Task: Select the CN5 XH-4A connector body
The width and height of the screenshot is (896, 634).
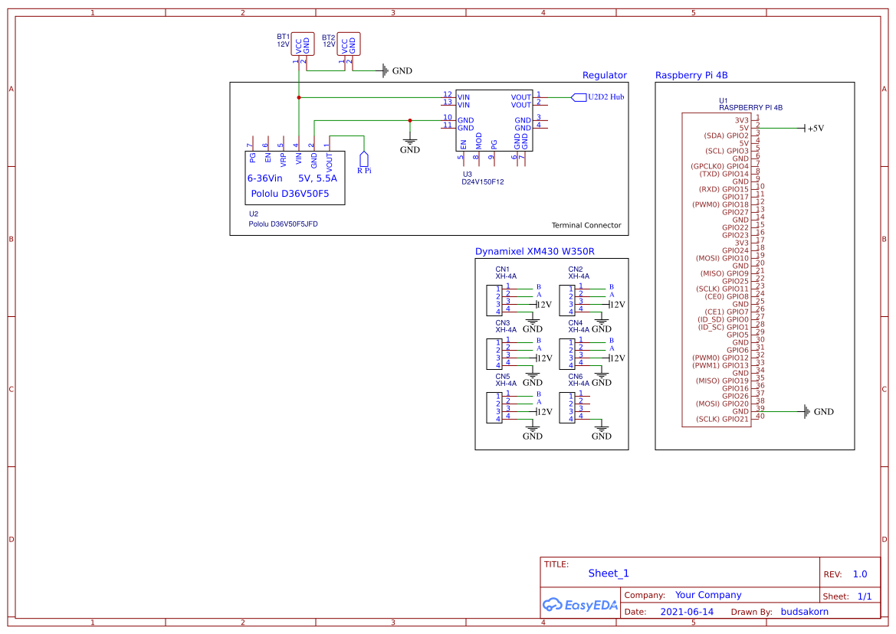Action: pos(494,407)
